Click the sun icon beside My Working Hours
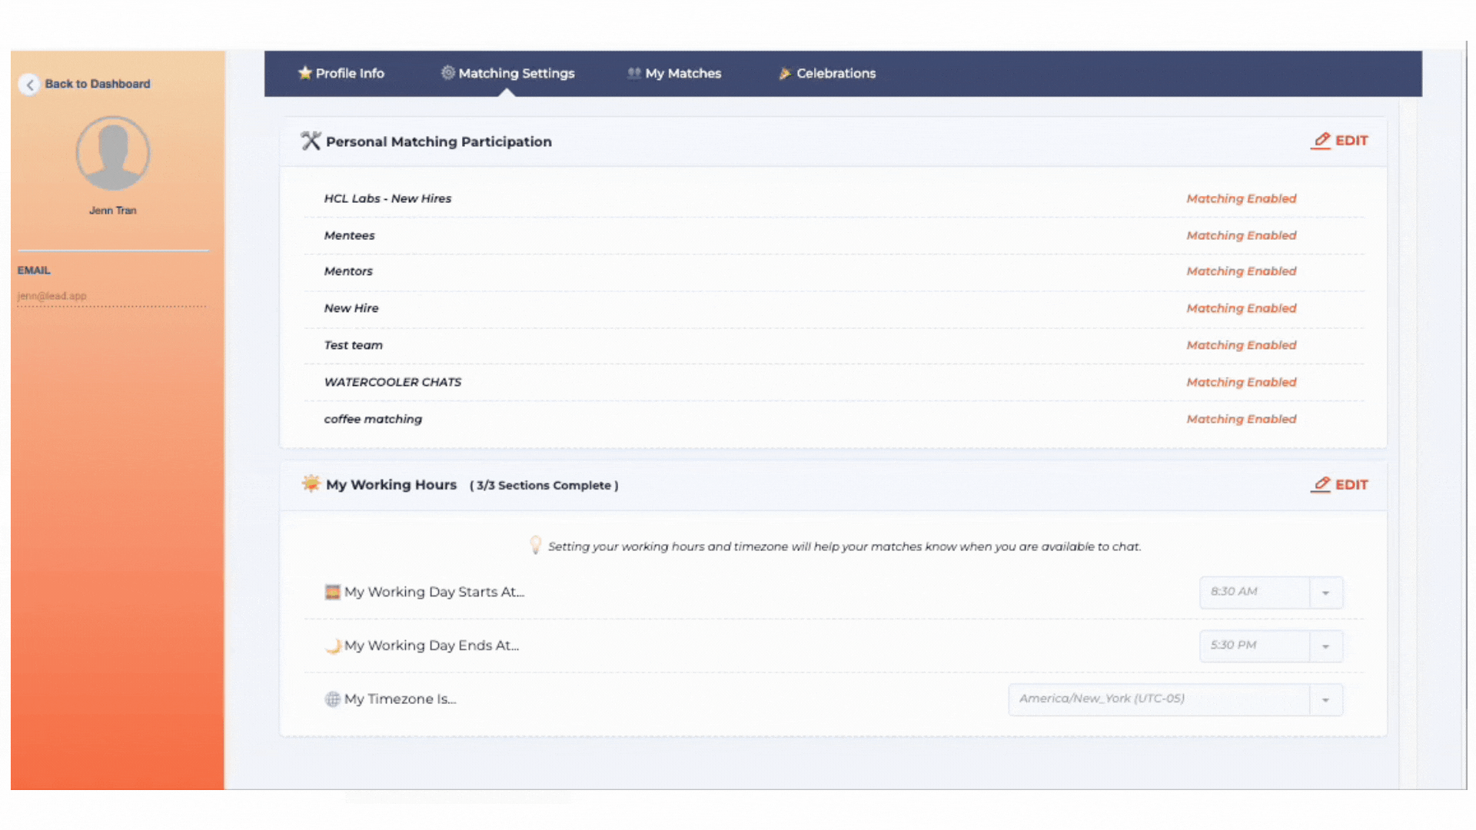The image size is (1476, 830). click(x=311, y=483)
